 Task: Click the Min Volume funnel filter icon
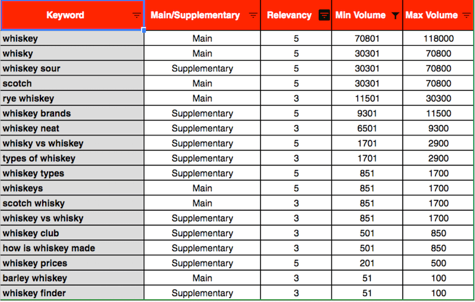(x=395, y=15)
